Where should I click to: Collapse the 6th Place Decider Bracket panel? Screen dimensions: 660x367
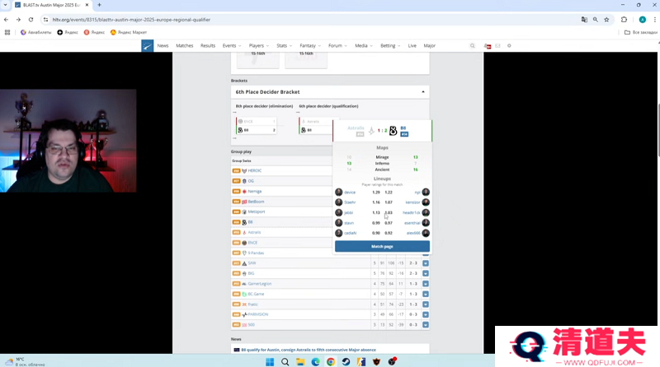pos(423,92)
